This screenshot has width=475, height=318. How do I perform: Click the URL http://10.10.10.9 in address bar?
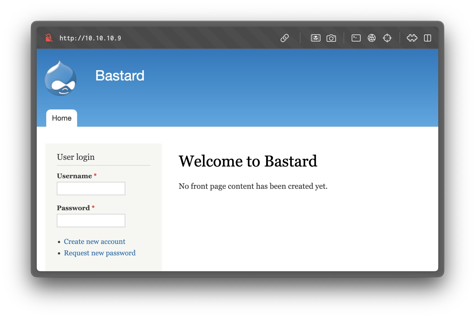pos(90,38)
